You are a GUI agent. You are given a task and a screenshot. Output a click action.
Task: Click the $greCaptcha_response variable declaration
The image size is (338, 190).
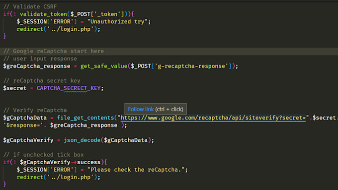click(37, 66)
